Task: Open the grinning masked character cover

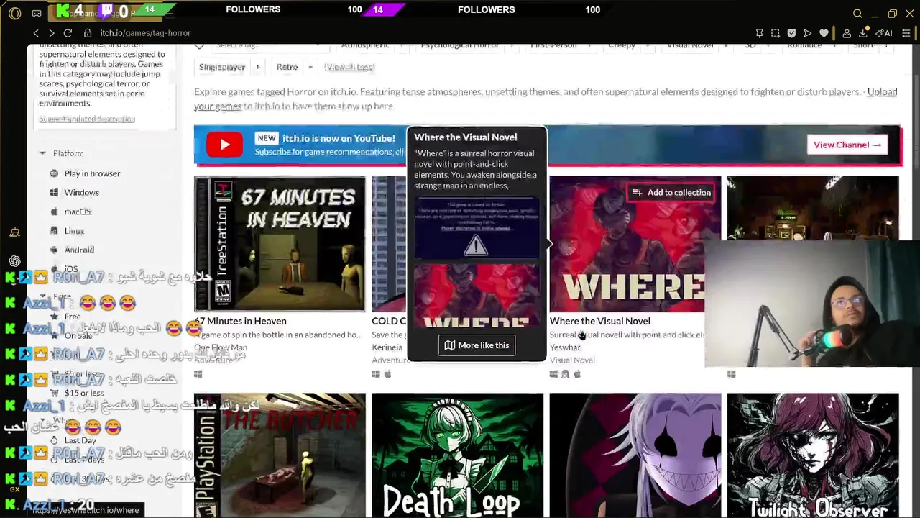Action: [x=635, y=455]
